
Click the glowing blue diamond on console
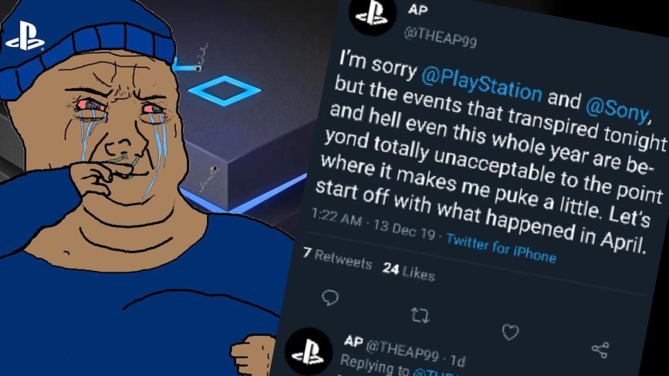pos(224,90)
